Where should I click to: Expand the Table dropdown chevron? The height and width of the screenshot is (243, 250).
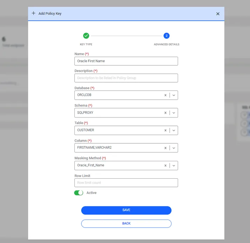(x=174, y=130)
